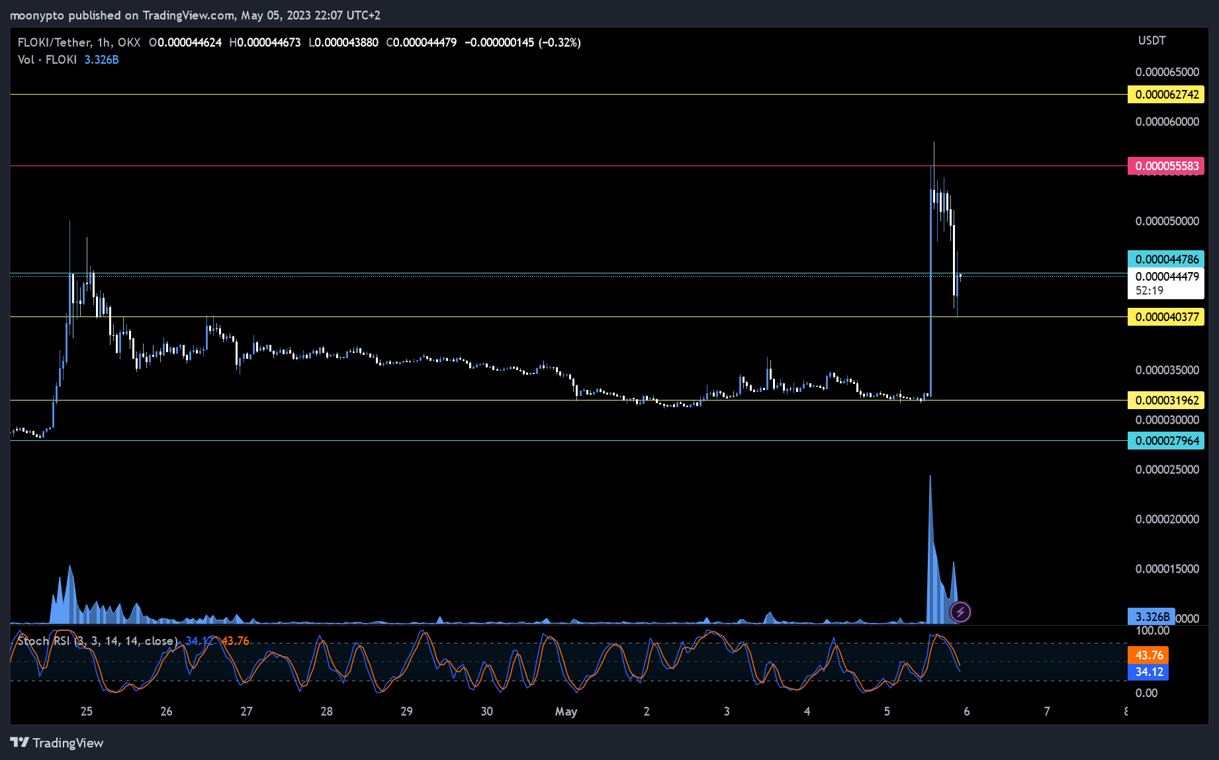
Task: Click the current price 0.000044479 label
Action: 1167,276
